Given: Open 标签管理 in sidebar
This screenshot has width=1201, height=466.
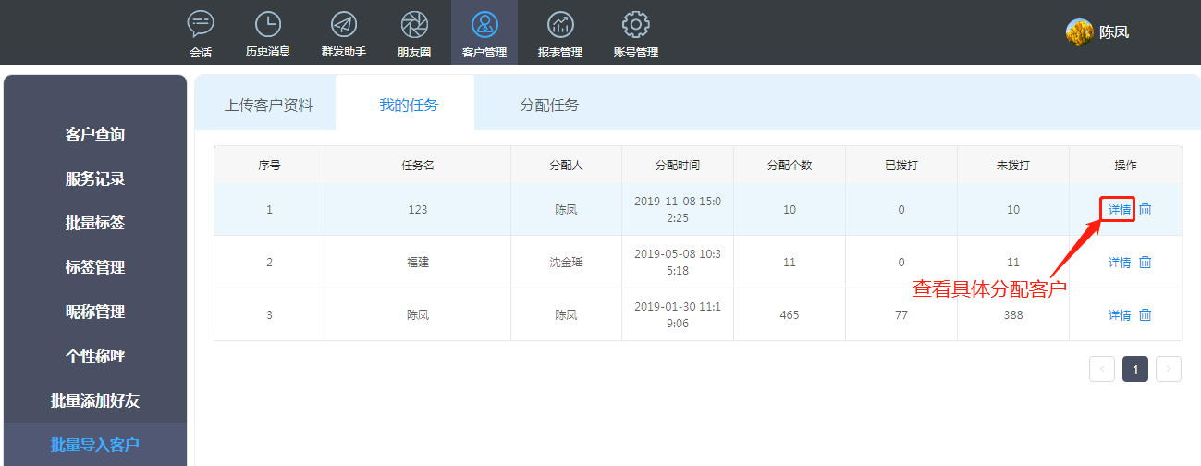Looking at the screenshot, I should pyautogui.click(x=95, y=267).
